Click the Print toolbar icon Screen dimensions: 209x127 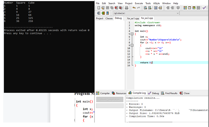(x=127, y=8)
